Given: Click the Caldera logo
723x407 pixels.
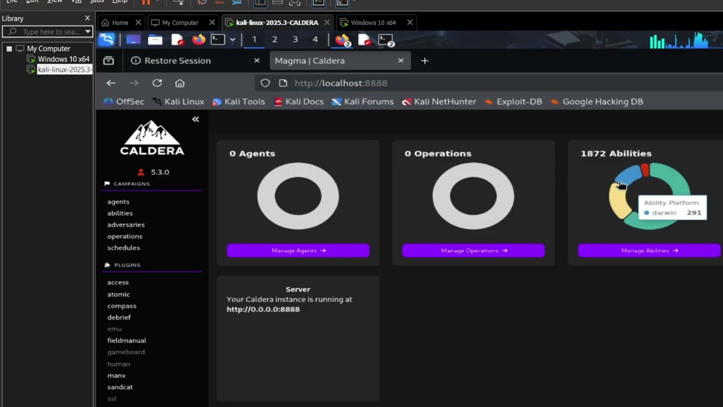Looking at the screenshot, I should (152, 137).
